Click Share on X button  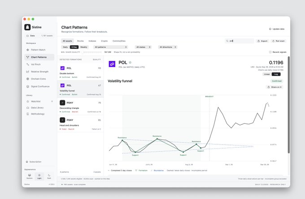click(x=274, y=87)
